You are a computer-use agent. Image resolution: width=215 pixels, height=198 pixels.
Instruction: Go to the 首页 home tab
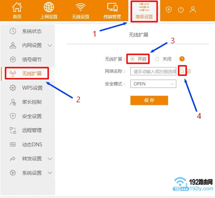tap(17, 11)
